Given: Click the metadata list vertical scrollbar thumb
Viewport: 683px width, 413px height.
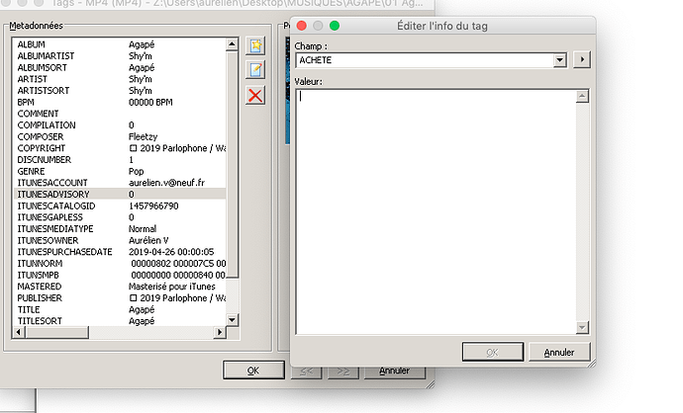Looking at the screenshot, I should (x=232, y=163).
